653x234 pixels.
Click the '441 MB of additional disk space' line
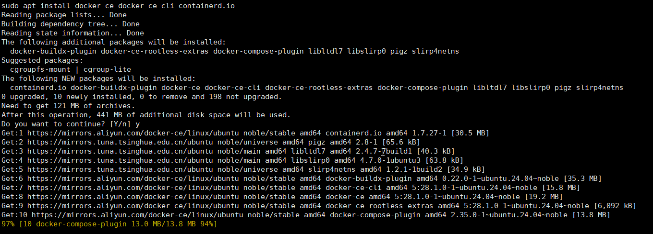pos(146,114)
